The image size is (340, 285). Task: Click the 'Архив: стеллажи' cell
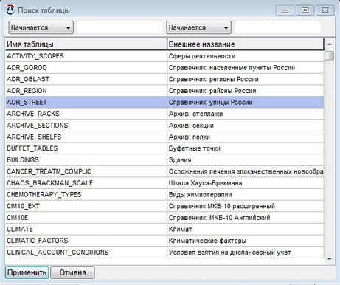click(x=246, y=114)
